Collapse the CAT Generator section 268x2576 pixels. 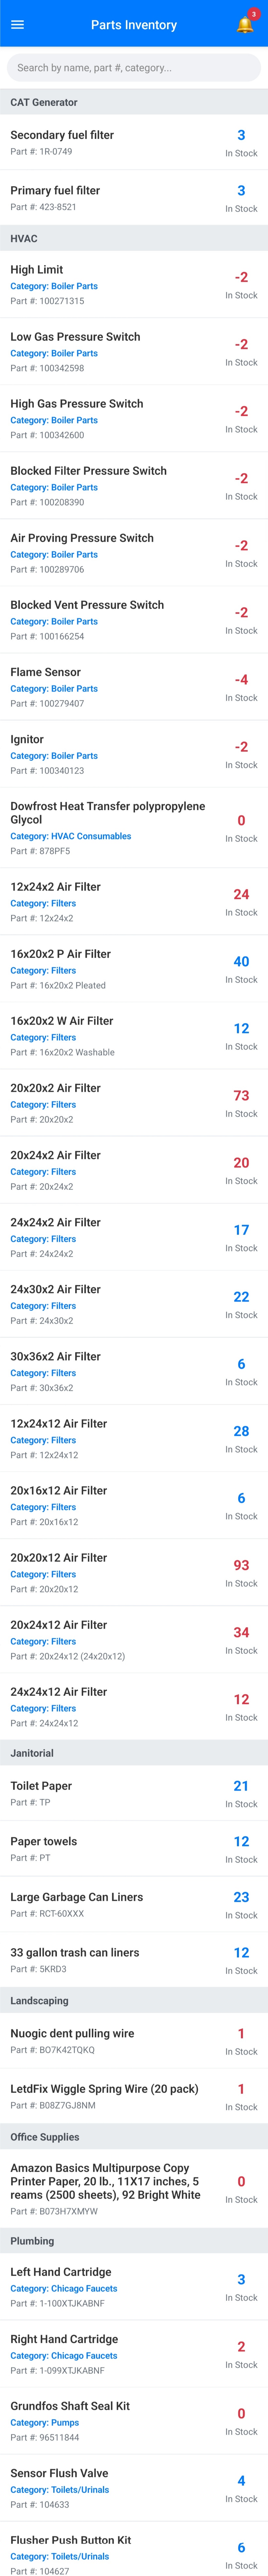[133, 102]
